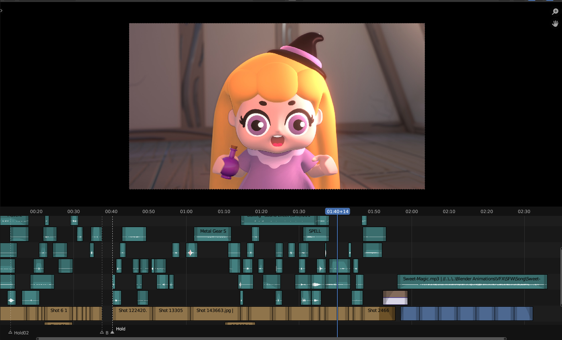Image resolution: width=562 pixels, height=340 pixels.
Task: Click the 00:50 mark on the time ruler
Action: tap(148, 211)
